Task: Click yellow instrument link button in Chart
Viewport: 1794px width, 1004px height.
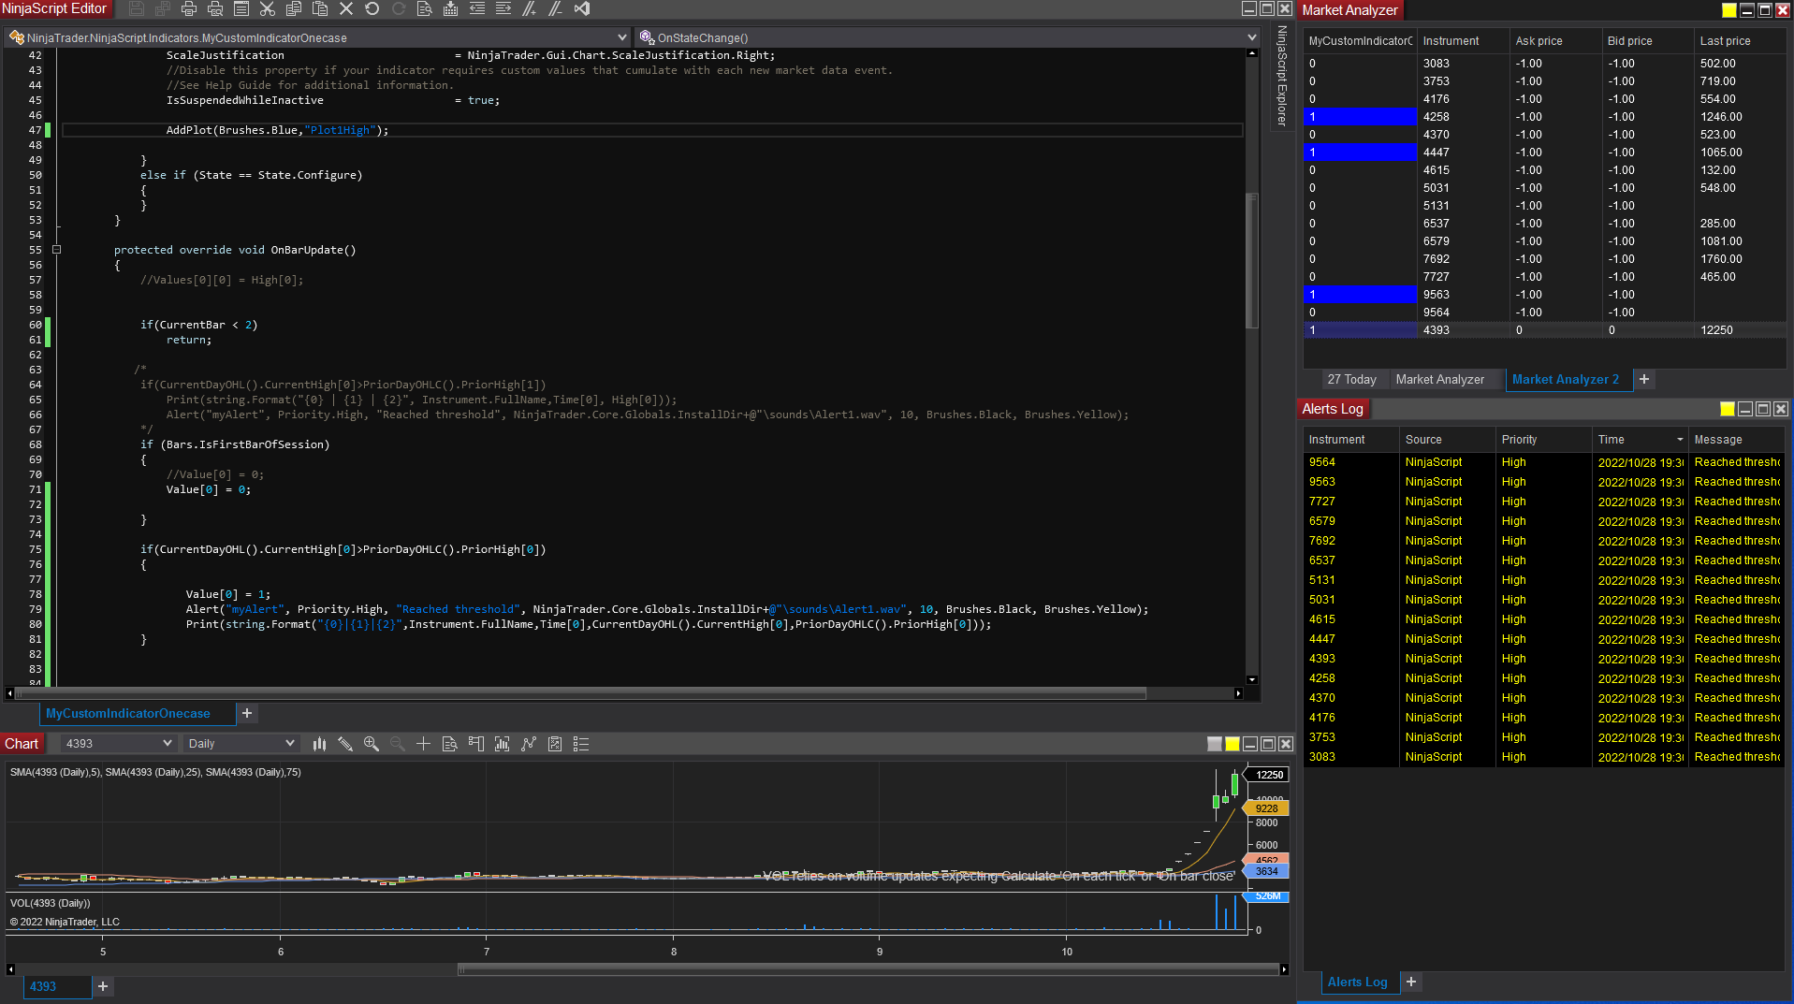Action: (1232, 744)
